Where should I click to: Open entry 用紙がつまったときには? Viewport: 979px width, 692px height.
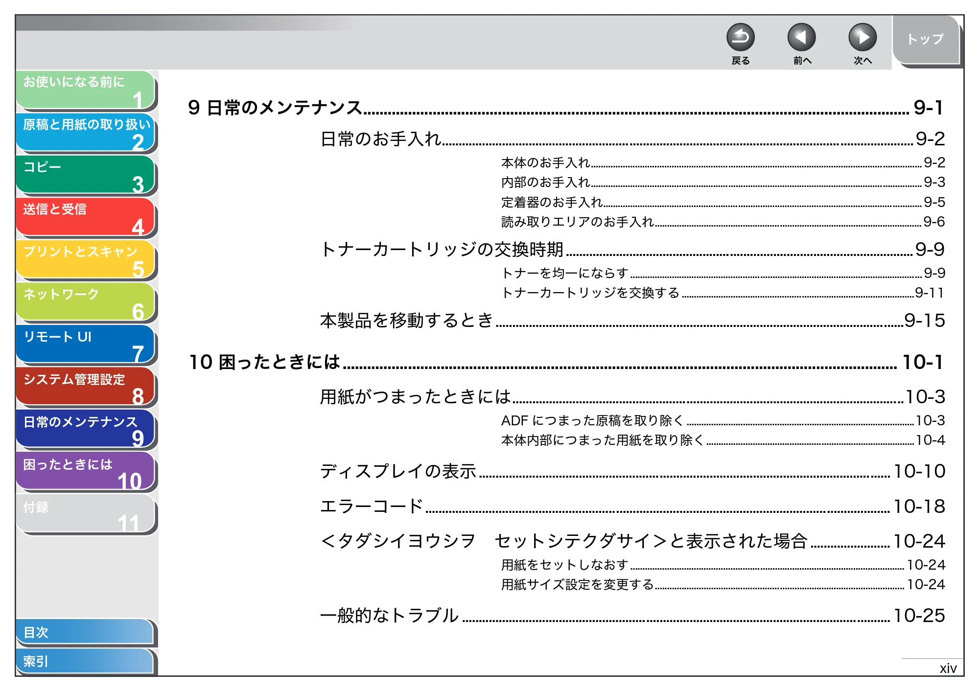[632, 397]
